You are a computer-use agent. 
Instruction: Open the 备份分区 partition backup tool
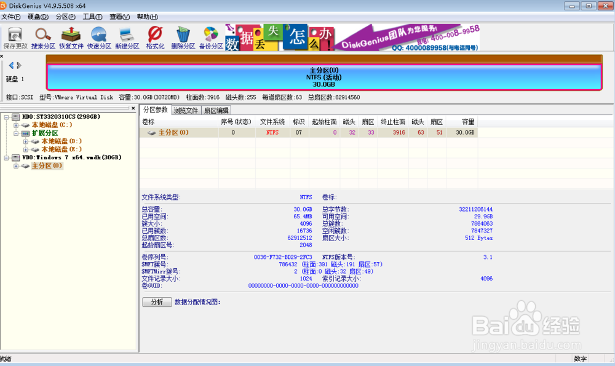click(209, 37)
